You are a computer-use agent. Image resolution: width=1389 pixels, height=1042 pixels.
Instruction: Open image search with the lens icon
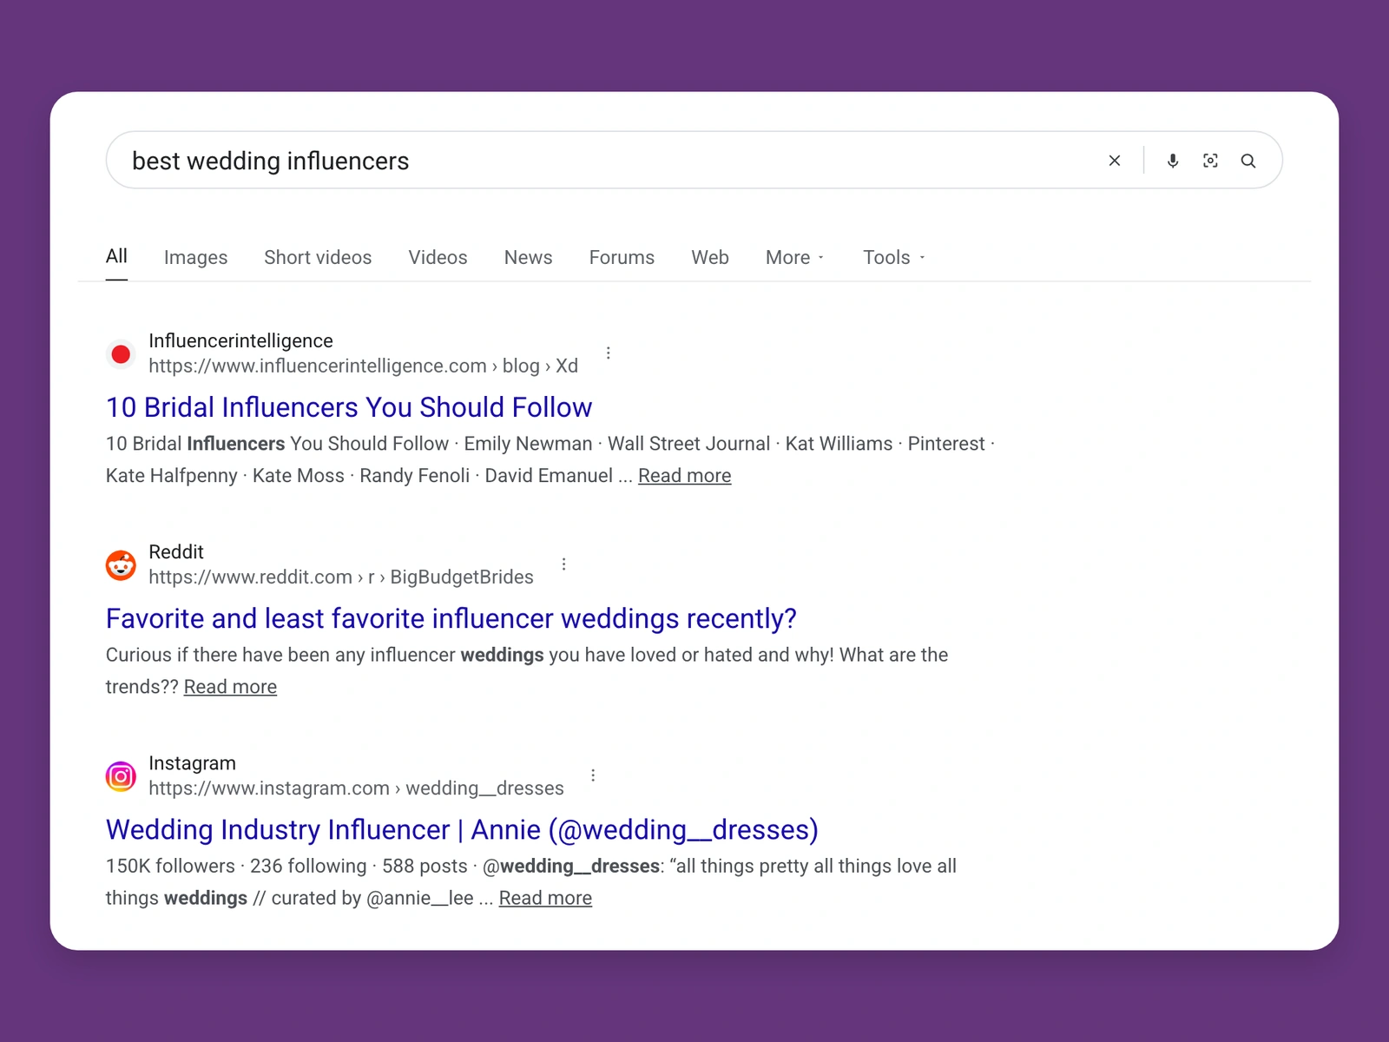pos(1210,161)
